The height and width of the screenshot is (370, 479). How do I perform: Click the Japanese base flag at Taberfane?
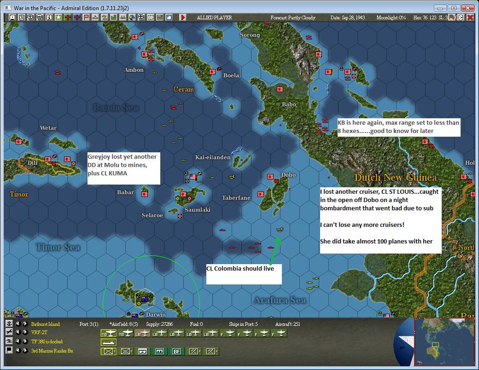(x=261, y=194)
